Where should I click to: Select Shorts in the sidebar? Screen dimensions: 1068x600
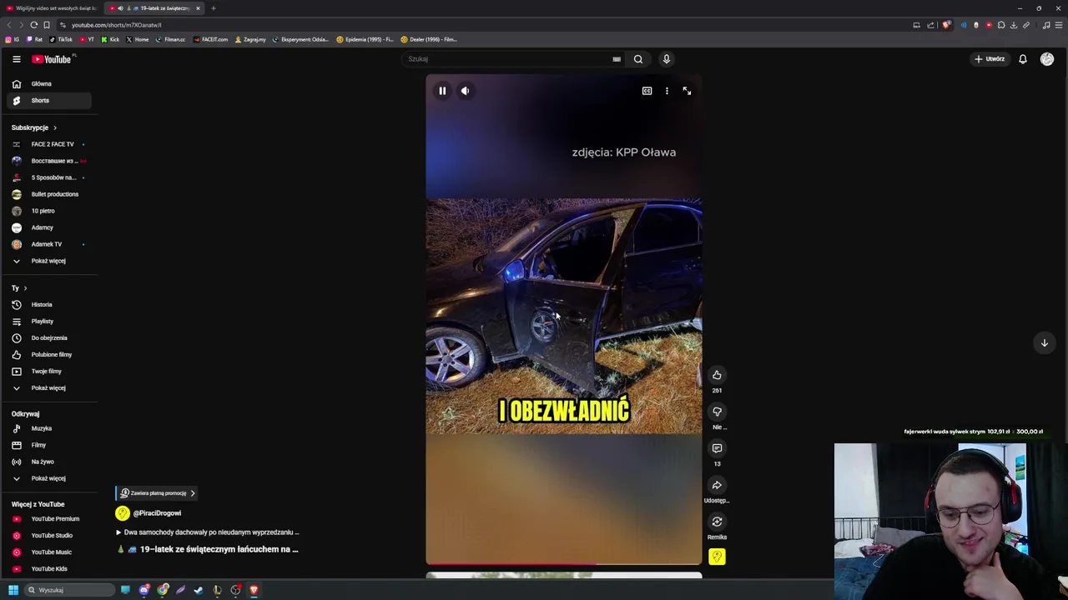click(x=49, y=101)
